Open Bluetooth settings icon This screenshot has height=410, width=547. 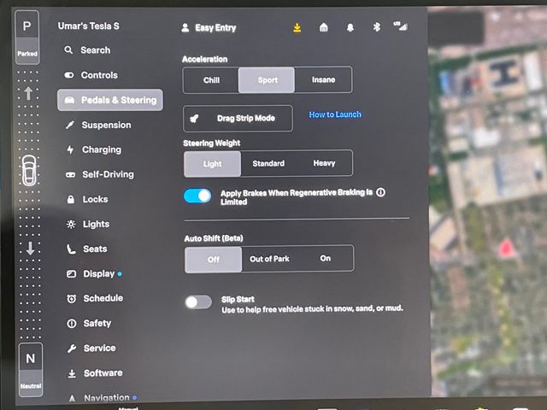[x=377, y=26]
